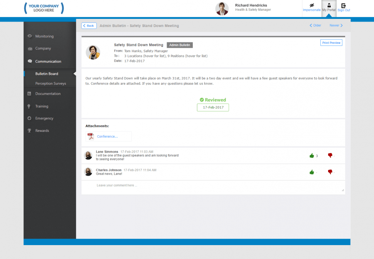Screen dimensions: 374x259
Task: Like Charles Johnson's comment
Action: 312,172
